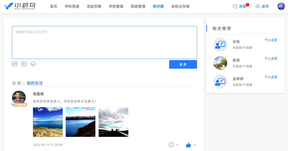Image resolution: width=288 pixels, height=151 pixels.
Task: Open the user profile avatar in top-right
Action: click(281, 6)
